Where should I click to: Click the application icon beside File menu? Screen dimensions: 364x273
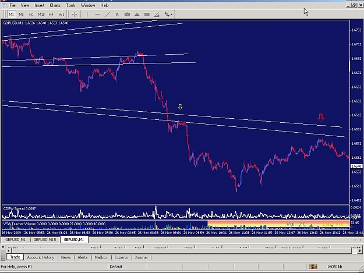(4, 5)
